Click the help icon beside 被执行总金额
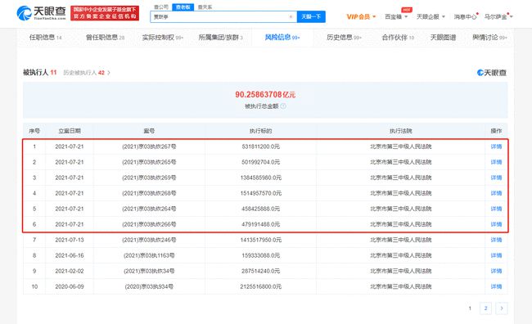Viewport: 532px width, 324px height. pyautogui.click(x=283, y=106)
